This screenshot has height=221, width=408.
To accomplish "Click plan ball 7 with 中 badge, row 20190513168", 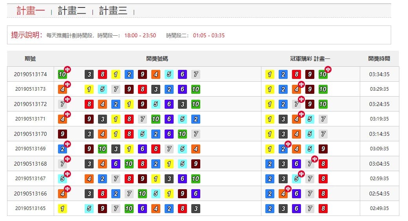I will pyautogui.click(x=310, y=164).
